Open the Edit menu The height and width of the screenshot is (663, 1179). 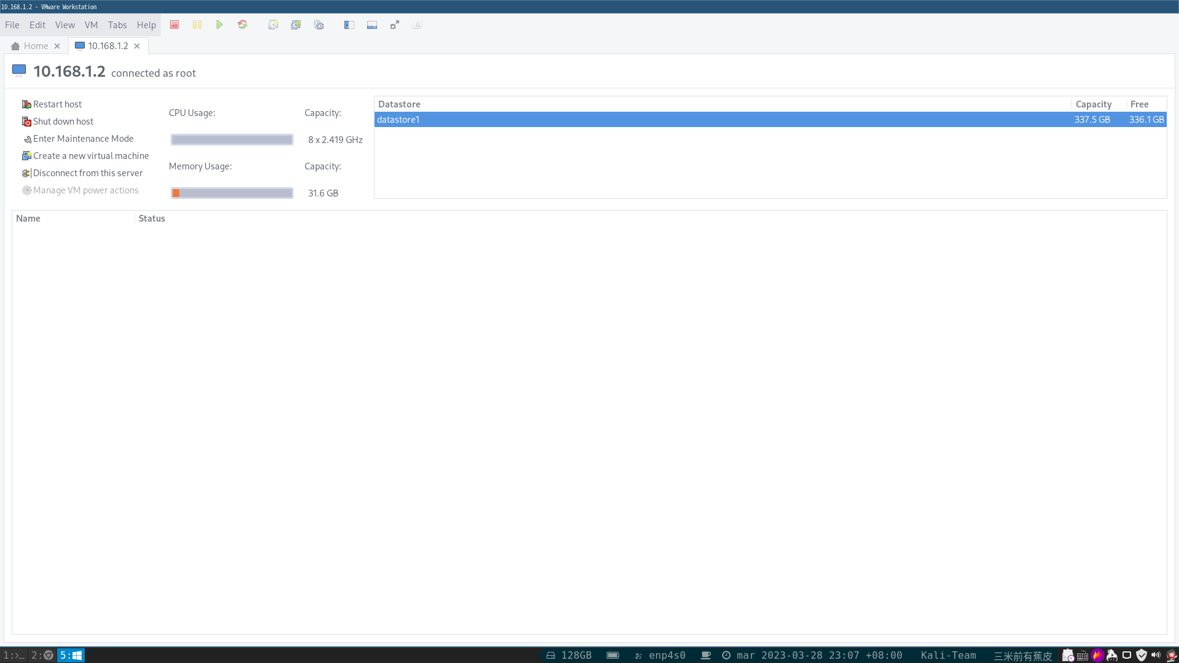pyautogui.click(x=37, y=25)
